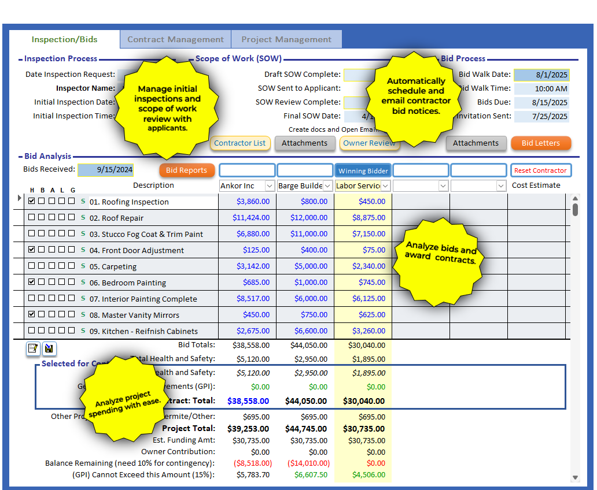Click the edit notes icon below the bid list

pos(33,348)
